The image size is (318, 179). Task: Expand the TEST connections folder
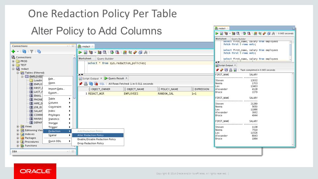(x=13, y=65)
